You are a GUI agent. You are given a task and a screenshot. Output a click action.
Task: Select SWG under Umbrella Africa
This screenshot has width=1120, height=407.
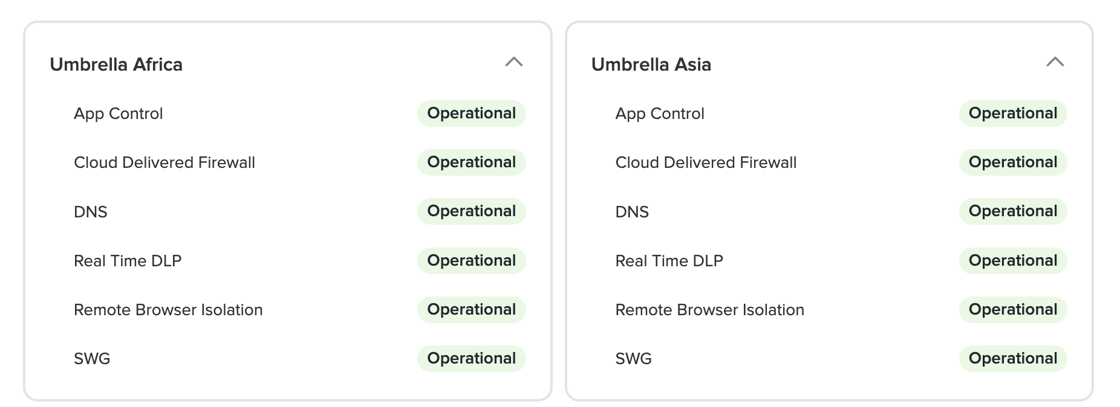[x=91, y=359]
